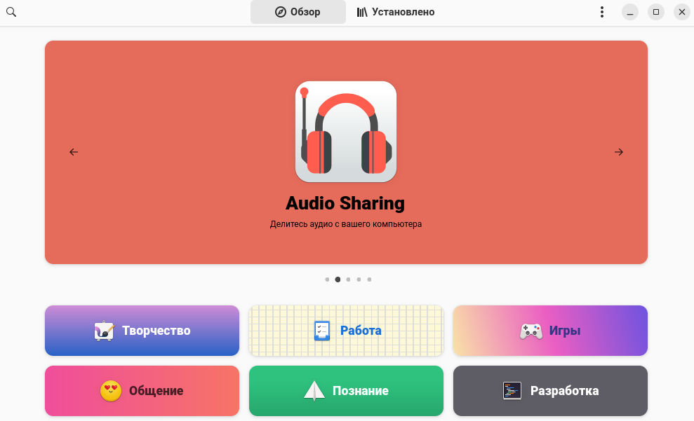The image size is (694, 421).
Task: Open the Audio Sharing title link
Action: click(x=345, y=203)
